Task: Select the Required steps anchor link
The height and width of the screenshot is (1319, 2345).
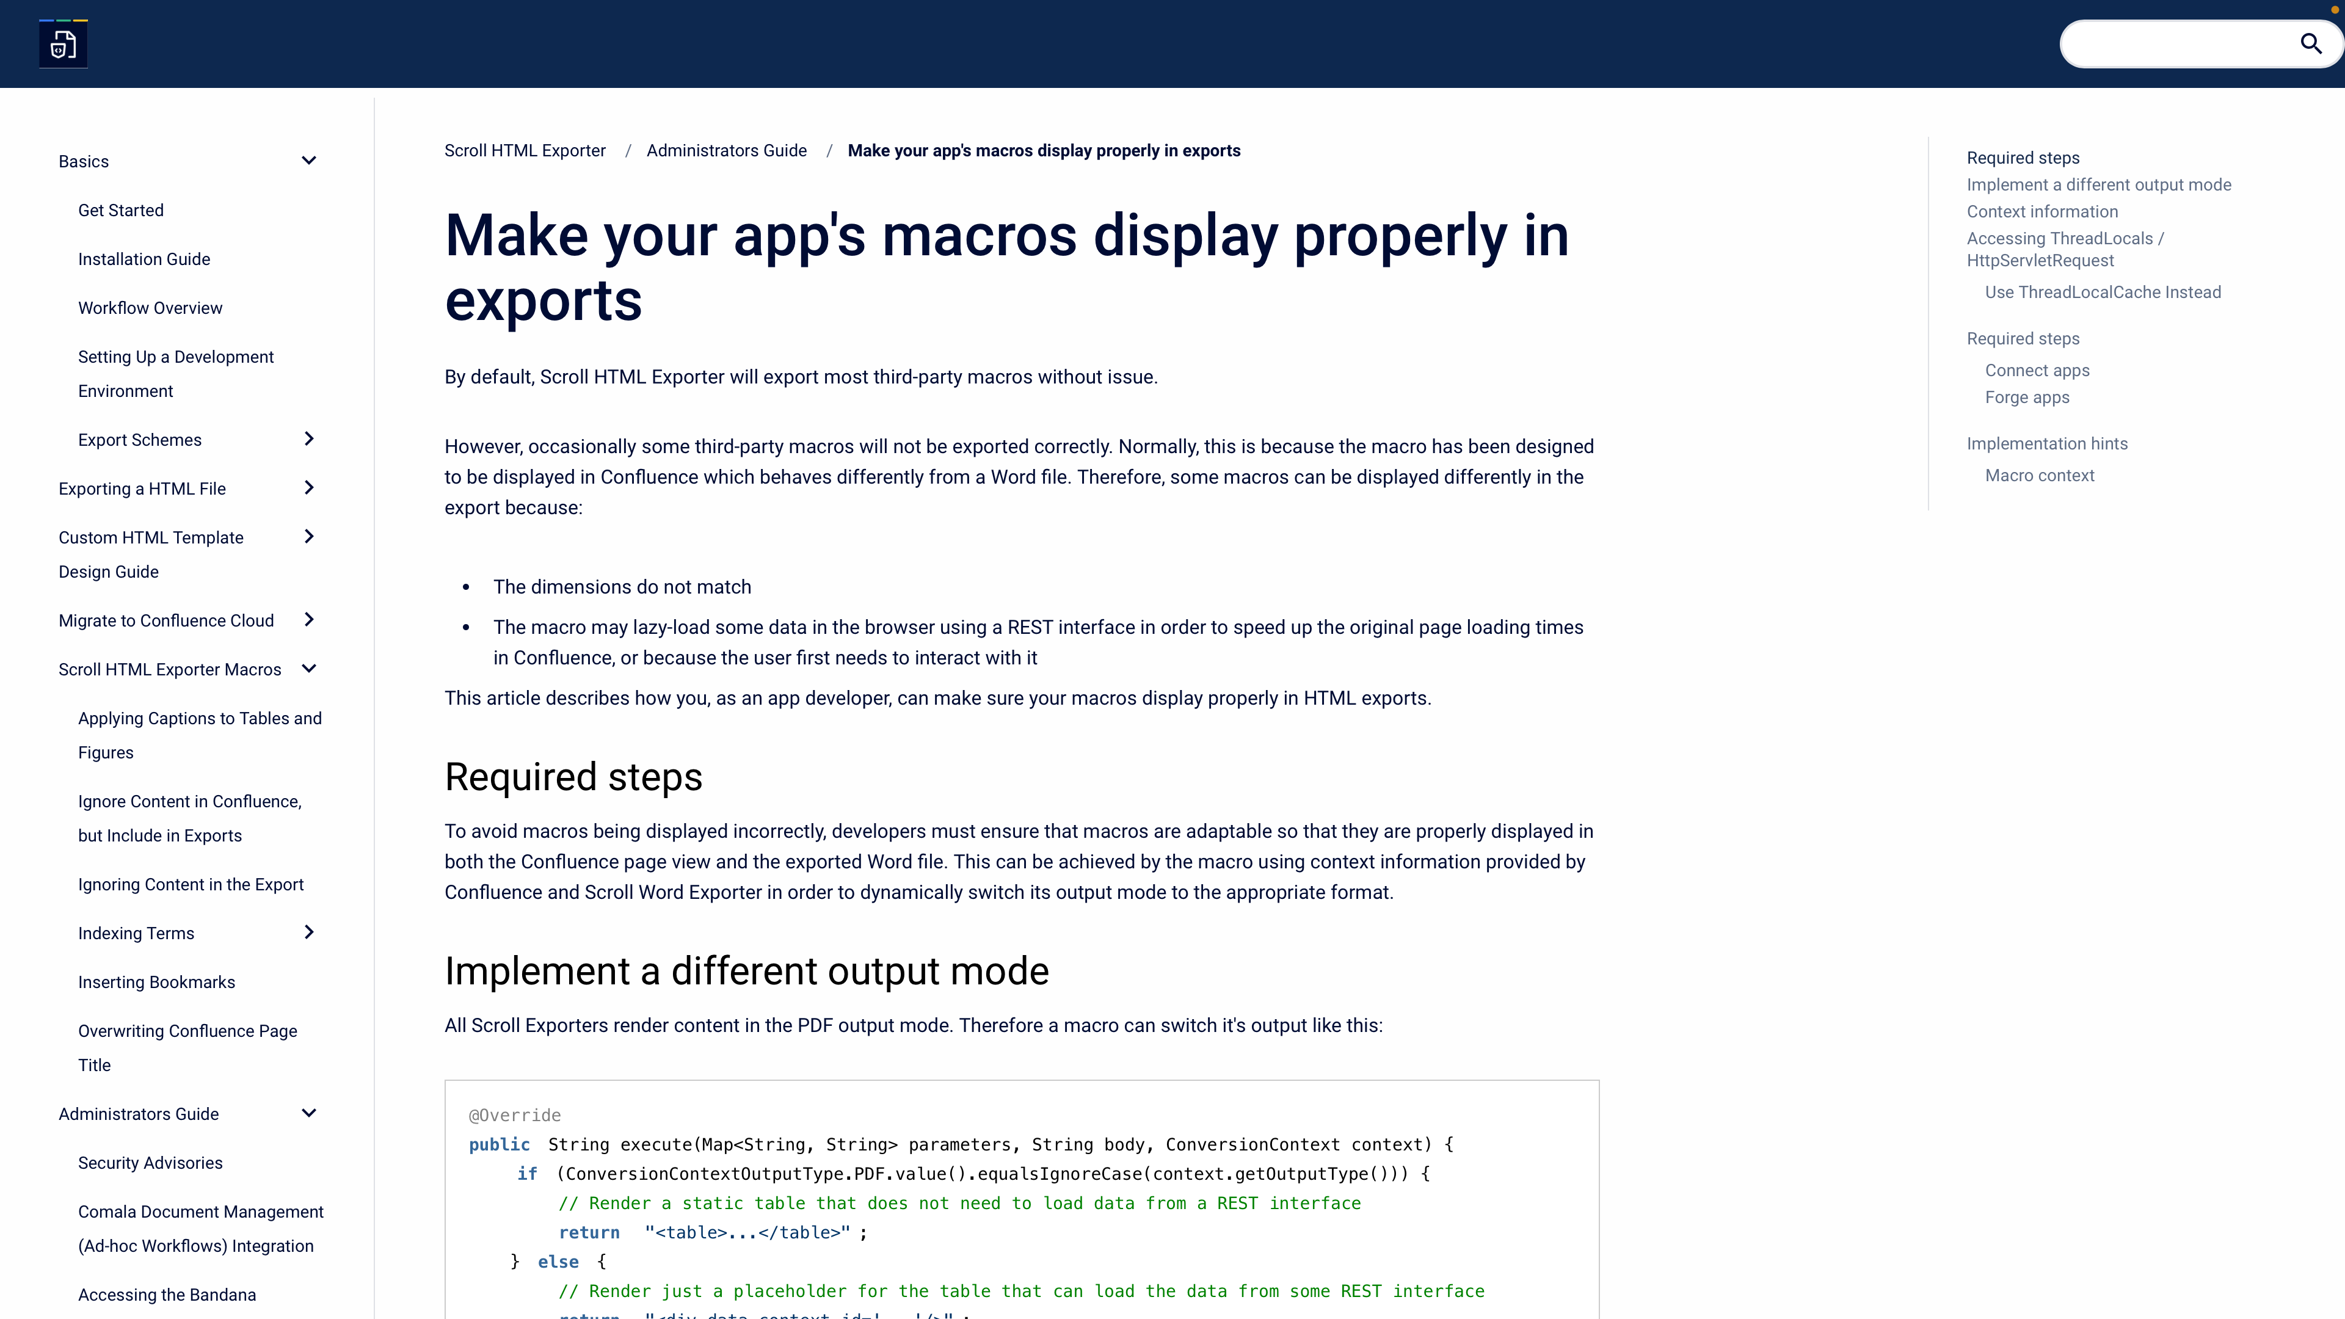Action: click(x=2023, y=158)
